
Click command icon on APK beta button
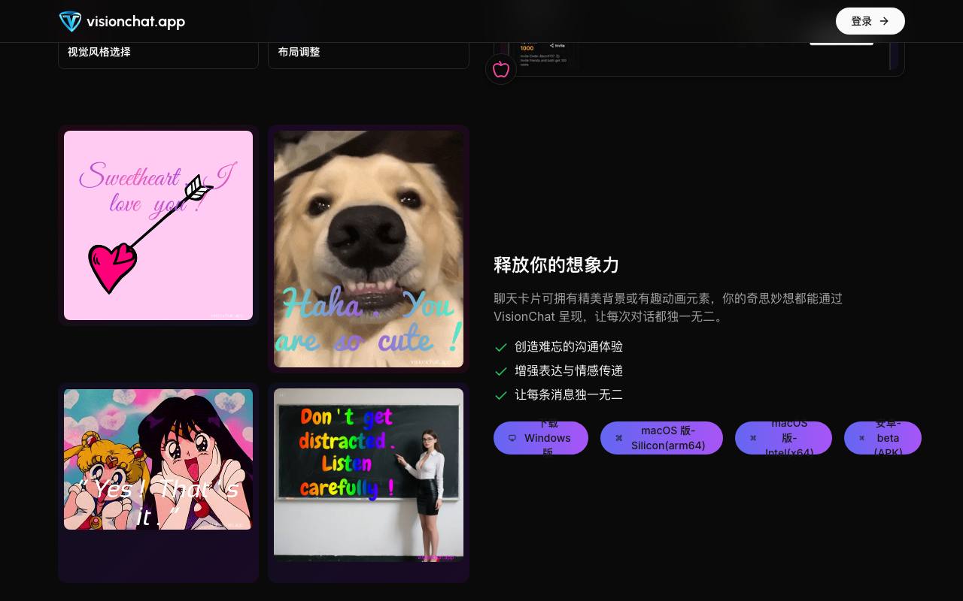[x=861, y=438]
